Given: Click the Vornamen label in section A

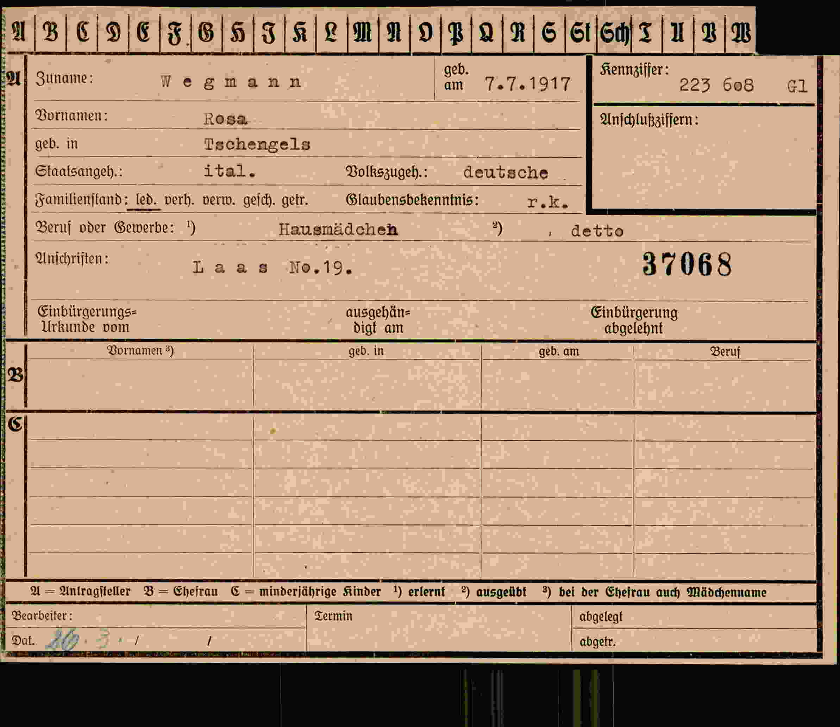Looking at the screenshot, I should (72, 115).
